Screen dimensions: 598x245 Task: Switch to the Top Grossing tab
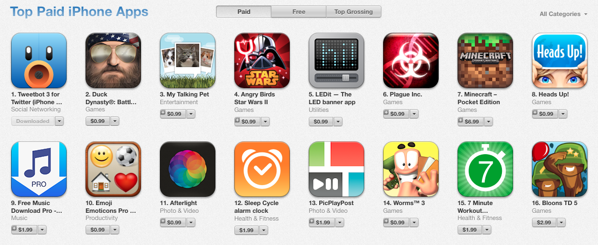tap(354, 12)
